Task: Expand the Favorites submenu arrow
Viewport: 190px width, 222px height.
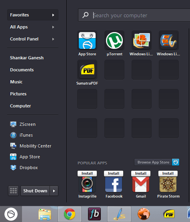Action: 53,15
